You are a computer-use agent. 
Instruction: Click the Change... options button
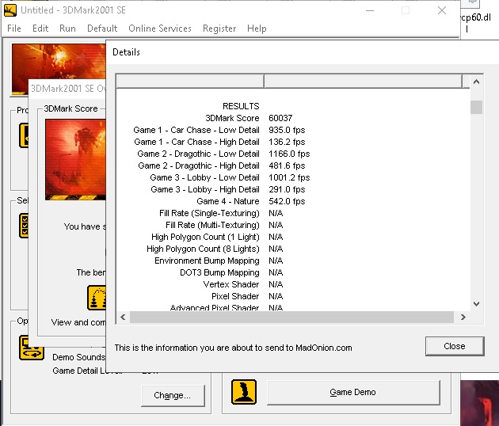coord(173,395)
